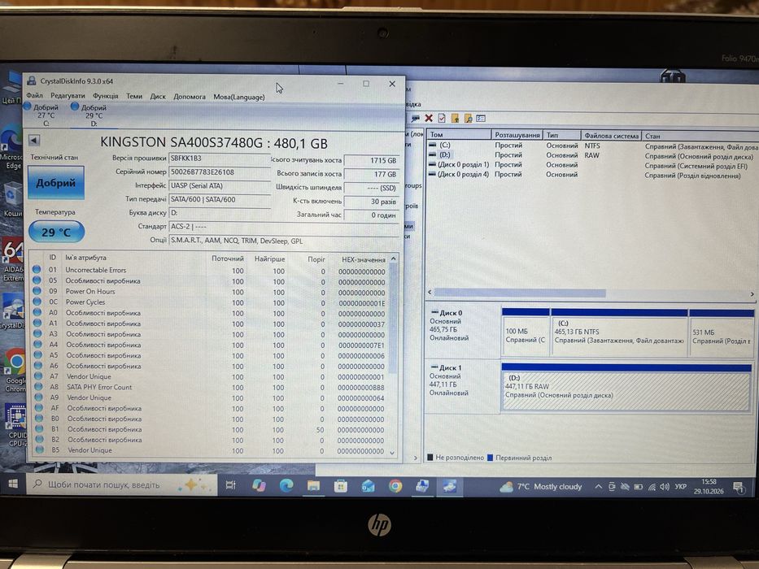Open the Диск menu
759x569 pixels.
coord(158,96)
